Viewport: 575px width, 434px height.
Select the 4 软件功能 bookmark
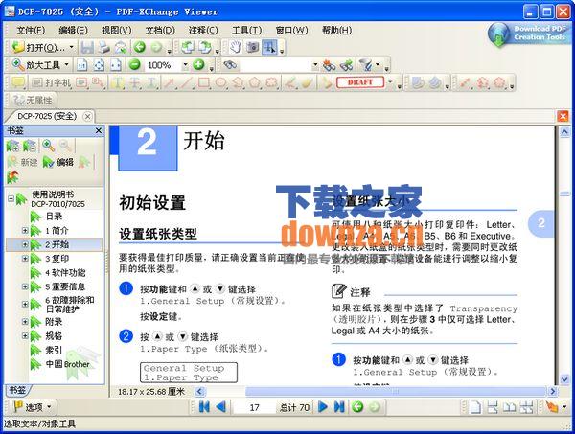[x=65, y=273]
